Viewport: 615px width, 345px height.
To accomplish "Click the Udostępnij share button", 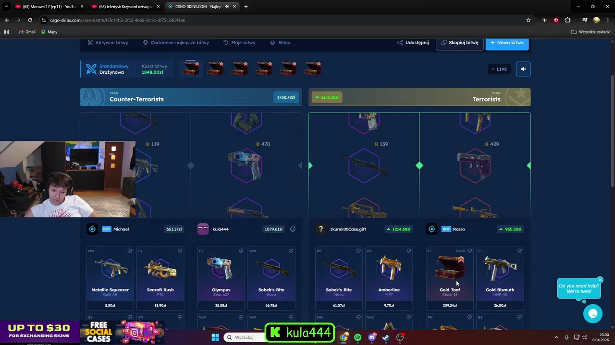I will pyautogui.click(x=413, y=43).
